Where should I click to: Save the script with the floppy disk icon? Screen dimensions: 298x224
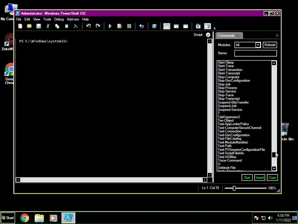click(39, 26)
